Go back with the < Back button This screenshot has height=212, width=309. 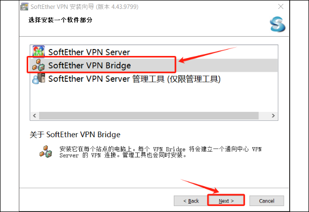pyautogui.click(x=191, y=201)
